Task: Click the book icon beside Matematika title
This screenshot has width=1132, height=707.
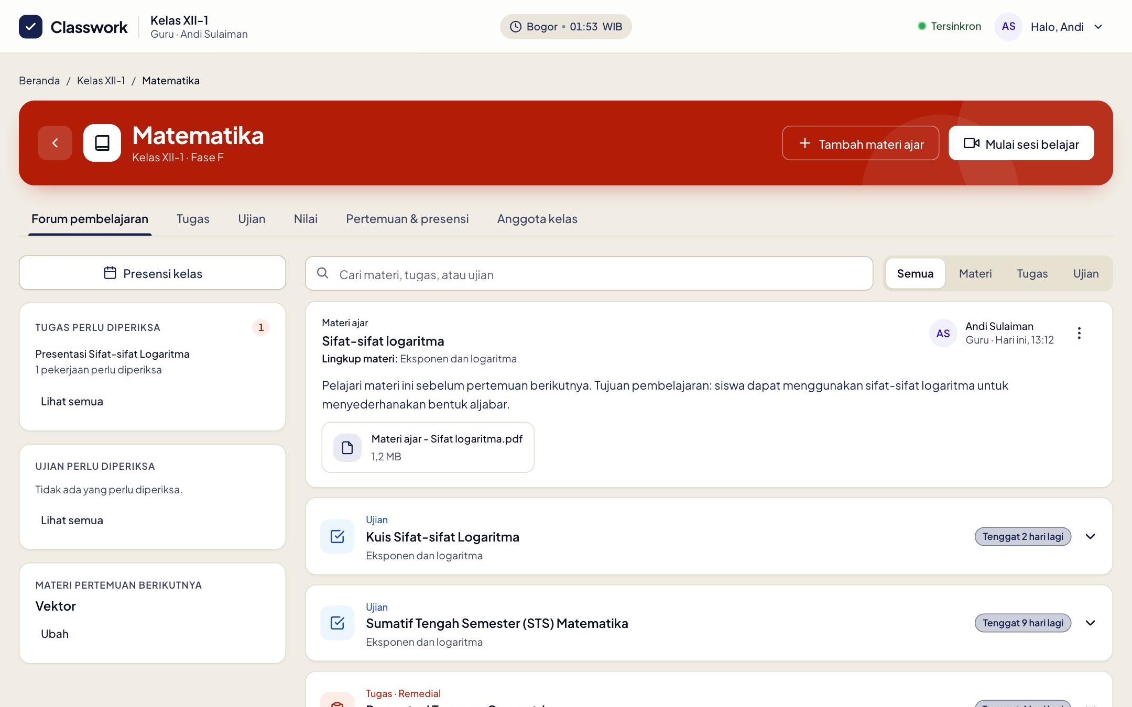Action: [102, 143]
